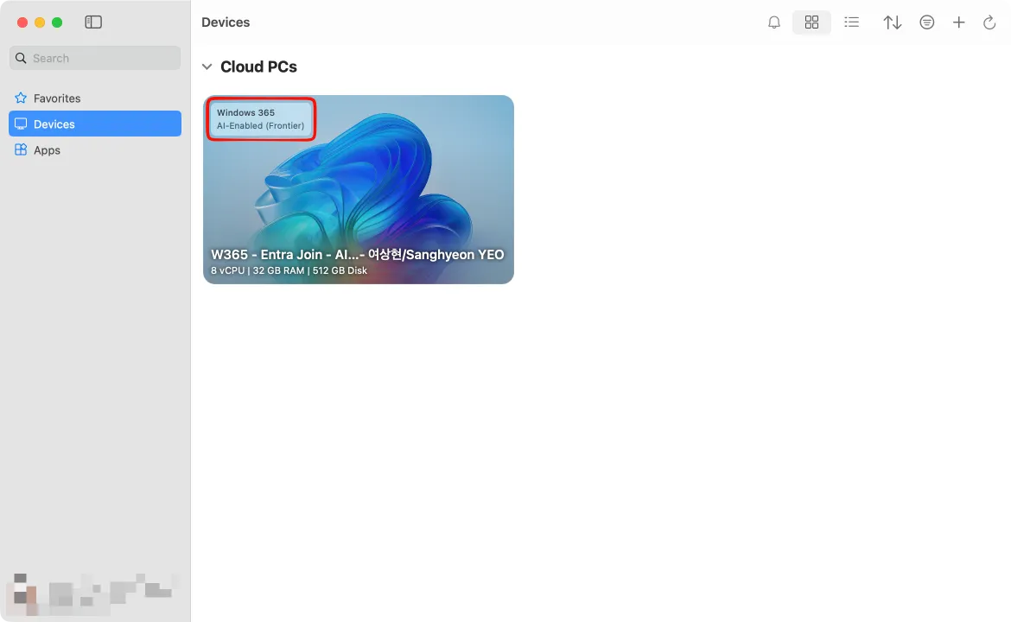Open the notifications bell
Image resolution: width=1011 pixels, height=622 pixels.
(774, 22)
